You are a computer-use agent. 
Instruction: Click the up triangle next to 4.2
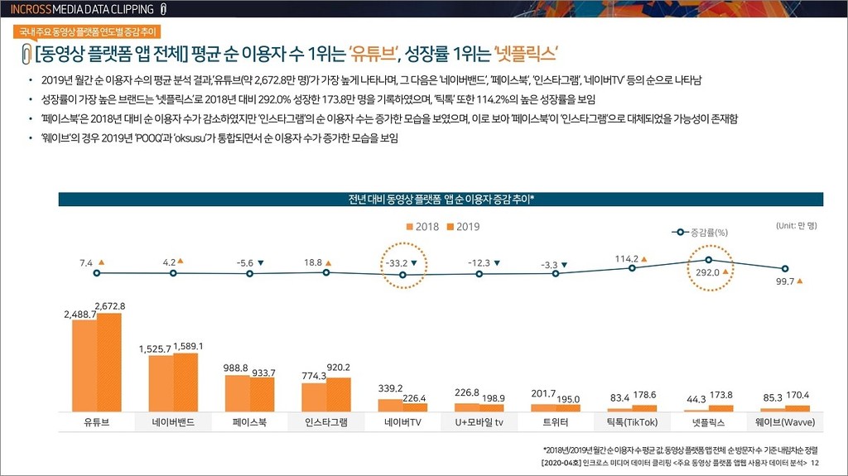[x=180, y=262]
